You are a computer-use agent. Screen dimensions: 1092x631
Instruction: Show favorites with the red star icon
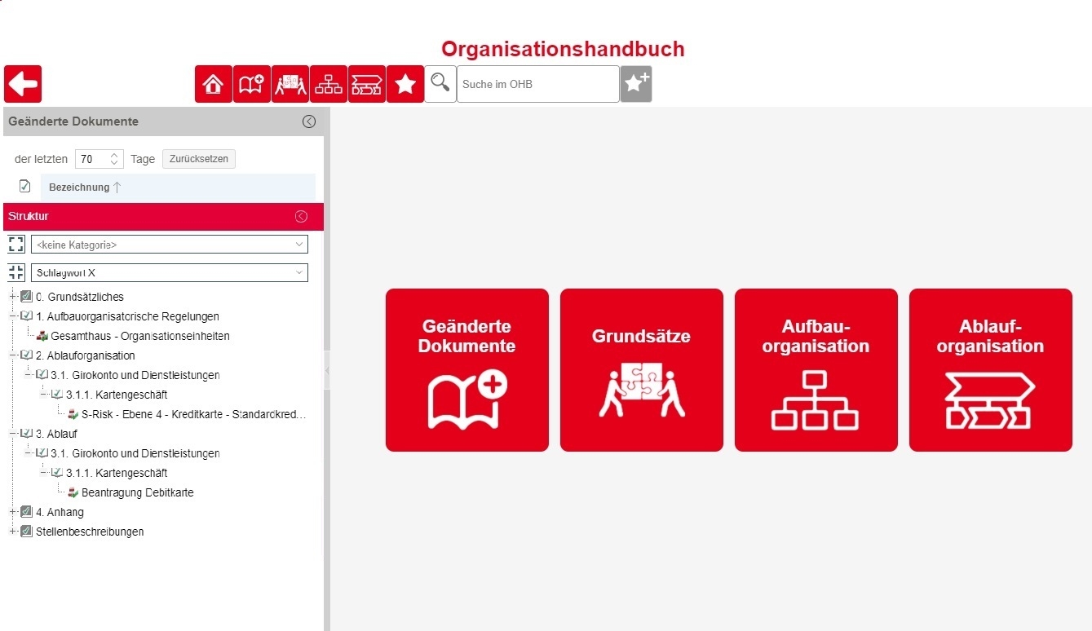coord(405,84)
